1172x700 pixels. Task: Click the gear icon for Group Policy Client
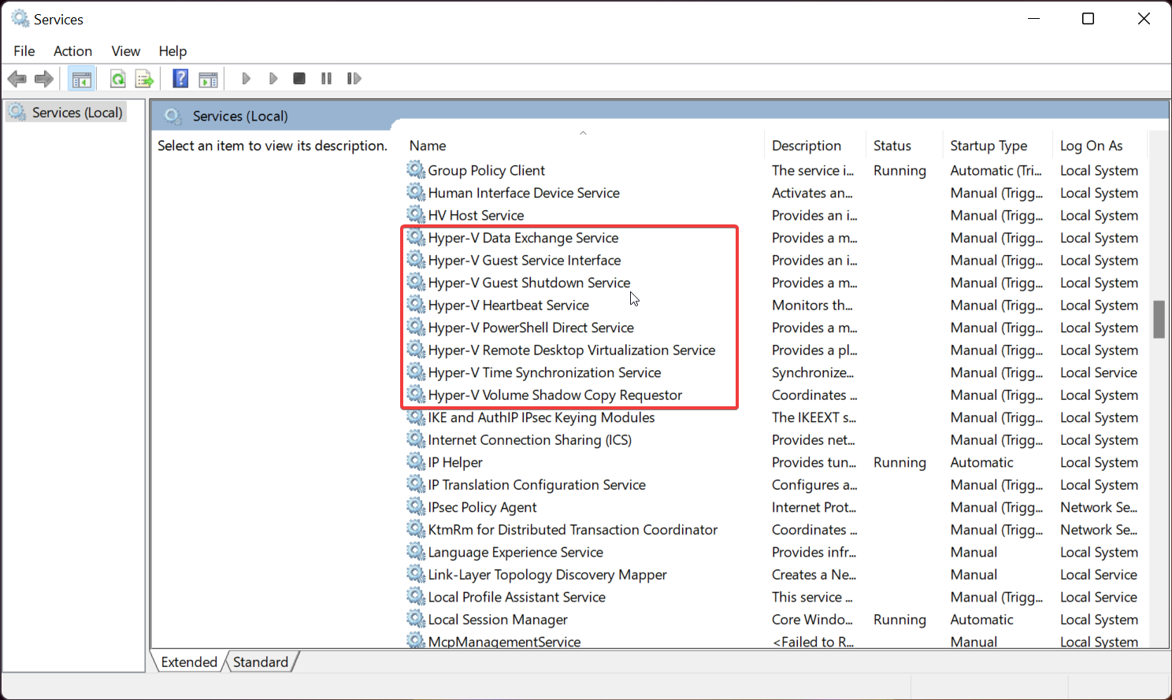pyautogui.click(x=416, y=170)
